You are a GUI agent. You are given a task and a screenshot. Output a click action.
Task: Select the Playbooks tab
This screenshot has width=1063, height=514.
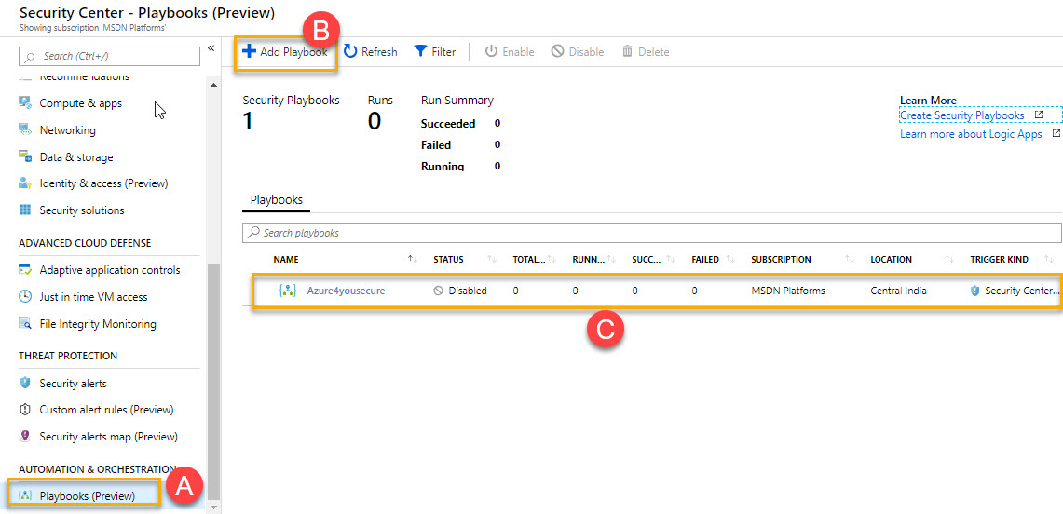276,200
